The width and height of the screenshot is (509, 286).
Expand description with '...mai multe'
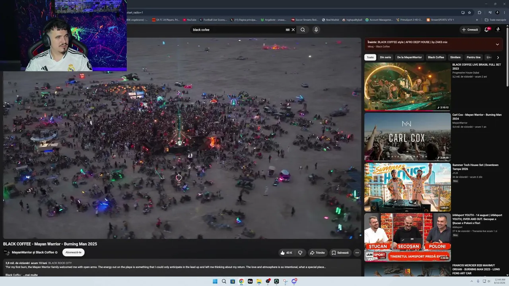(30, 275)
